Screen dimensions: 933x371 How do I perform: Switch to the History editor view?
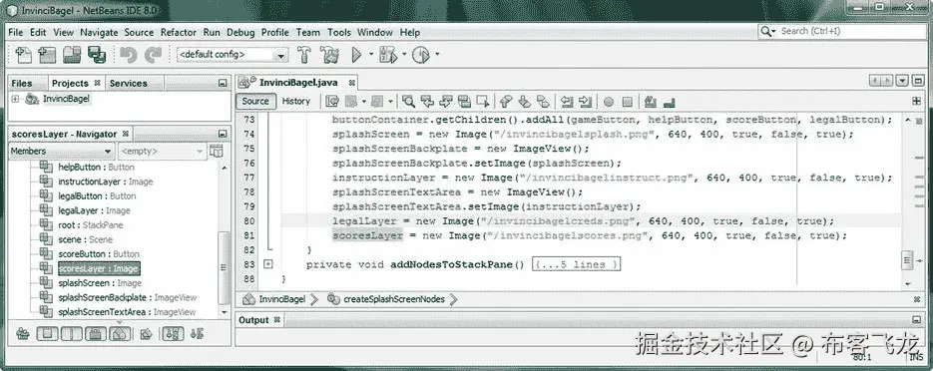pyautogui.click(x=295, y=101)
